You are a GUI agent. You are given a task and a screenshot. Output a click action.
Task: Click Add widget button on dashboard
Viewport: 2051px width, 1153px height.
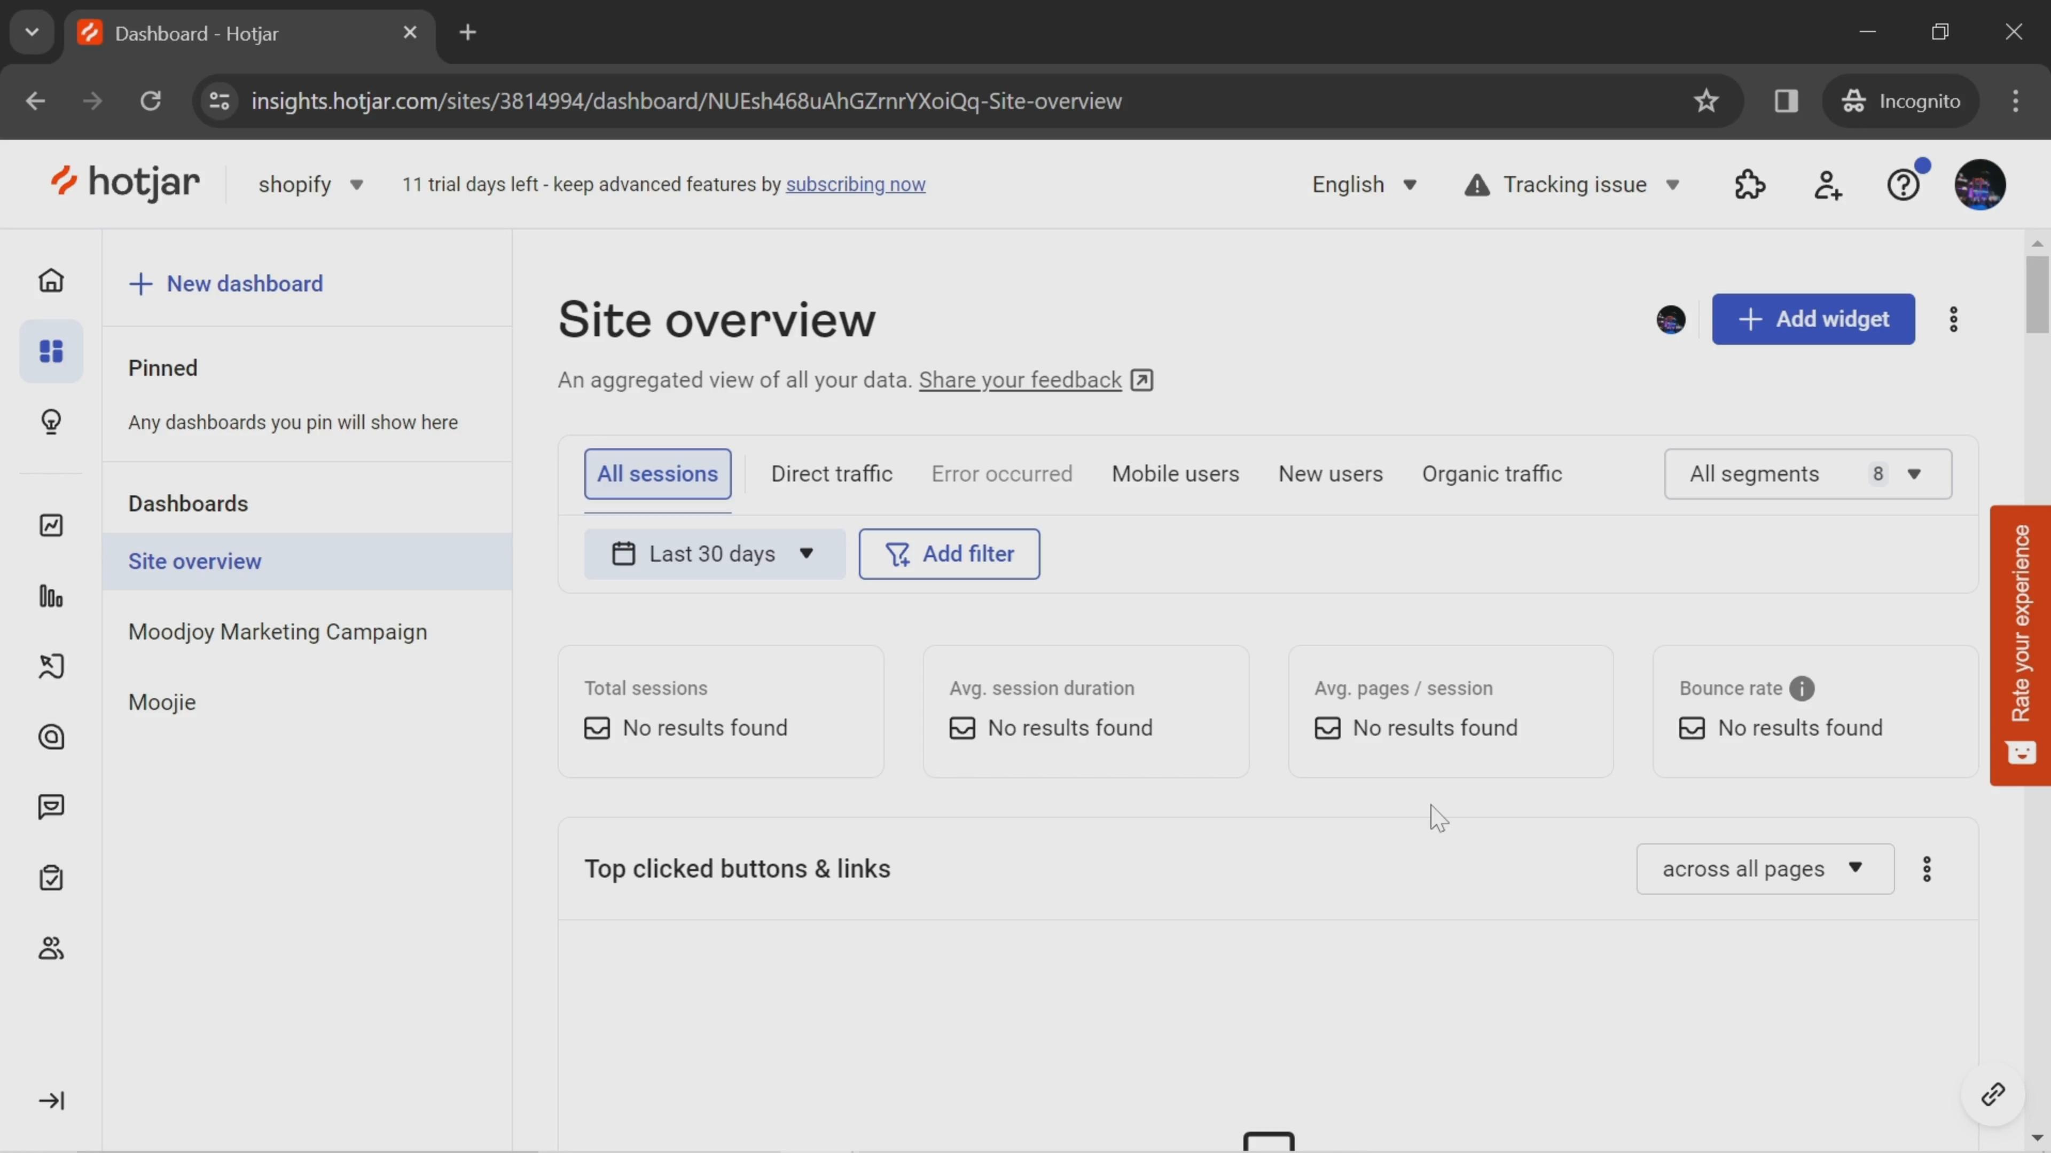(x=1816, y=318)
